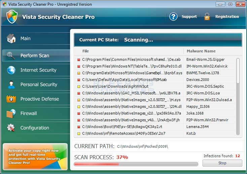Click the scan results vertical scrollbar
This screenshot has height=174, width=247.
[x=238, y=96]
